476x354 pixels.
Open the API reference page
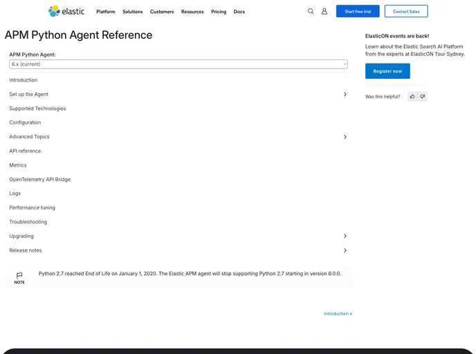(25, 151)
